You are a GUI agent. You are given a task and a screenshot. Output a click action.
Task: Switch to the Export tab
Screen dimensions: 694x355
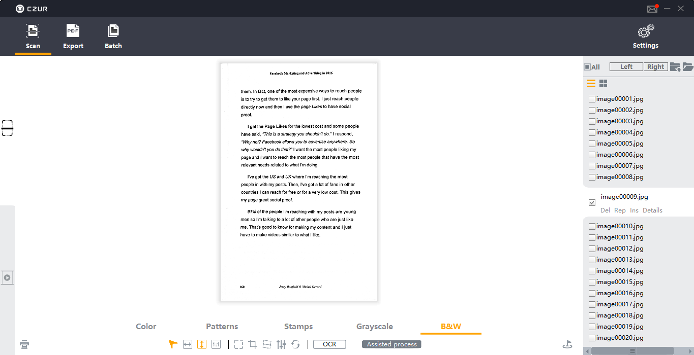73,37
